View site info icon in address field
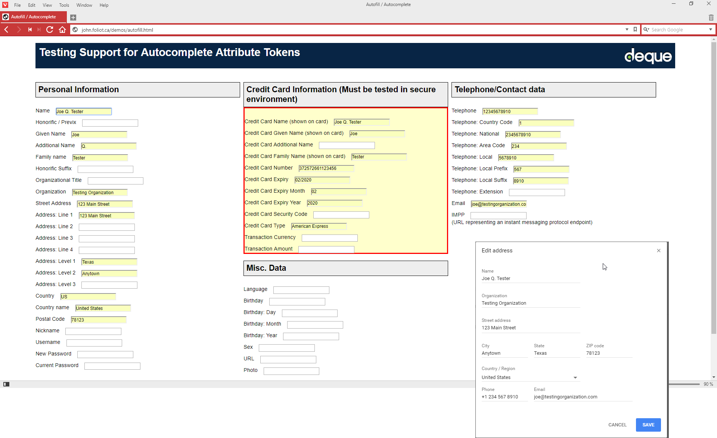The width and height of the screenshot is (717, 438). 75,29
